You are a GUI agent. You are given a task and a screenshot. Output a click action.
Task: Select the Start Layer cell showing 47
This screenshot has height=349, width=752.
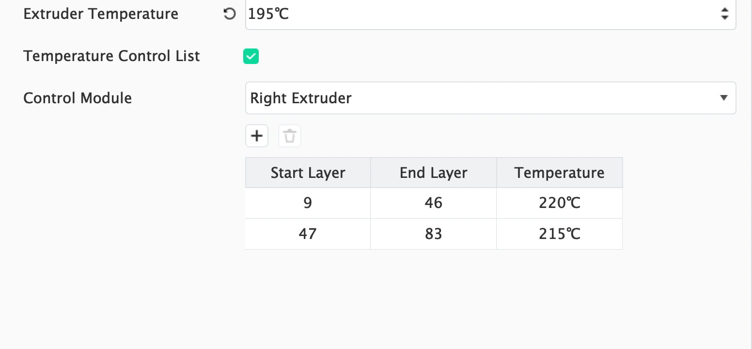click(x=308, y=234)
